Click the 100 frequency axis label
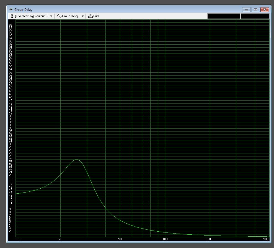Viewport: 274px width, 248px height. 165,239
